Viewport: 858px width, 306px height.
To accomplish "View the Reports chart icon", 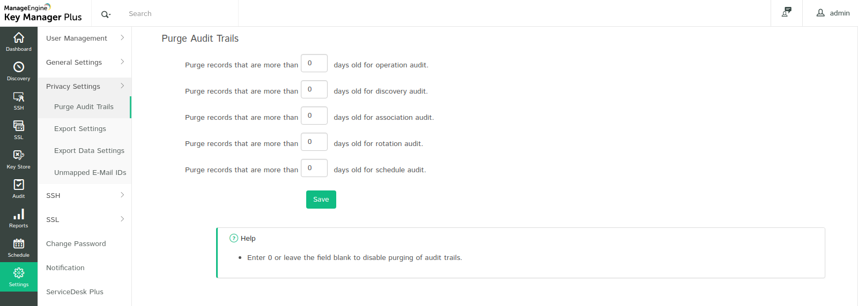I will pos(19,215).
